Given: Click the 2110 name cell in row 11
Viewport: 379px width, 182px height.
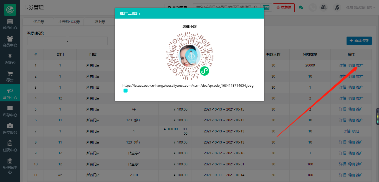Looking at the screenshot, I should 134,175.
